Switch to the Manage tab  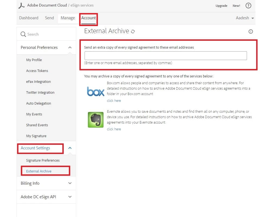(x=68, y=18)
